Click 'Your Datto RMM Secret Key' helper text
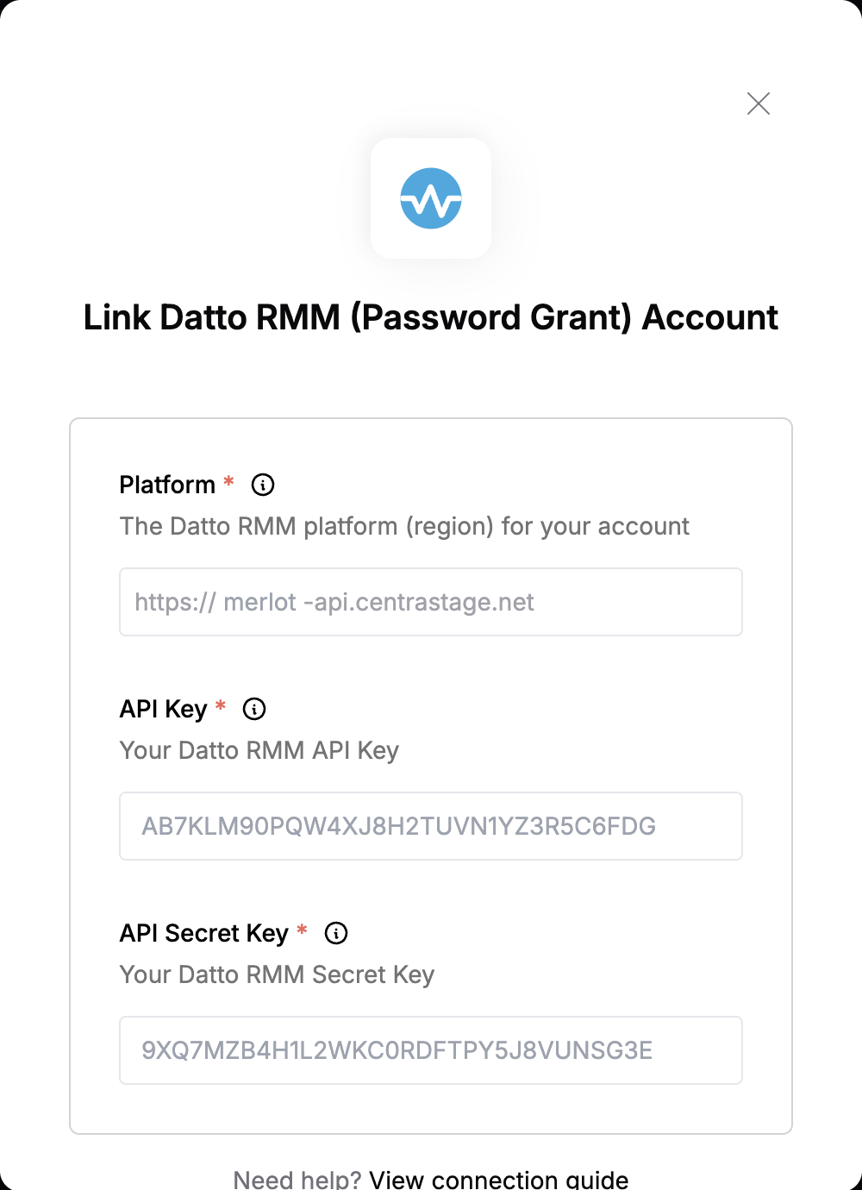 pyautogui.click(x=277, y=974)
